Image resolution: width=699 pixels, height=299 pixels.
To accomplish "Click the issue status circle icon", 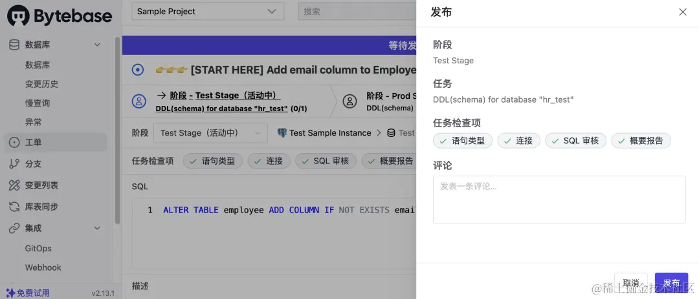I will click(138, 70).
